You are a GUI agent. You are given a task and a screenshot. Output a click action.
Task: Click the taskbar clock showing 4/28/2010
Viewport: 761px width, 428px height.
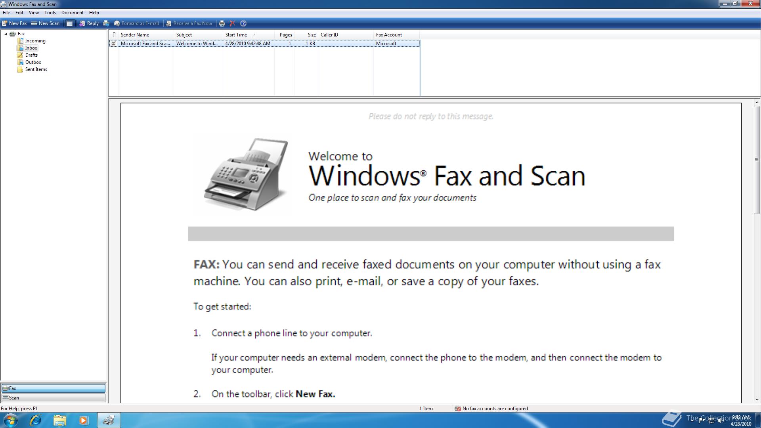coord(741,420)
